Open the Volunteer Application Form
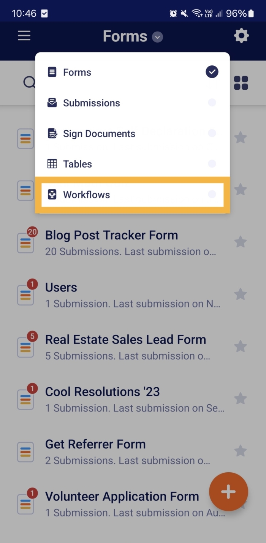This screenshot has width=266, height=543. tap(122, 496)
